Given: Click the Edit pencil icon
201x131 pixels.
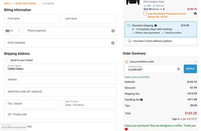Looking at the screenshot, I should click(x=144, y=6).
